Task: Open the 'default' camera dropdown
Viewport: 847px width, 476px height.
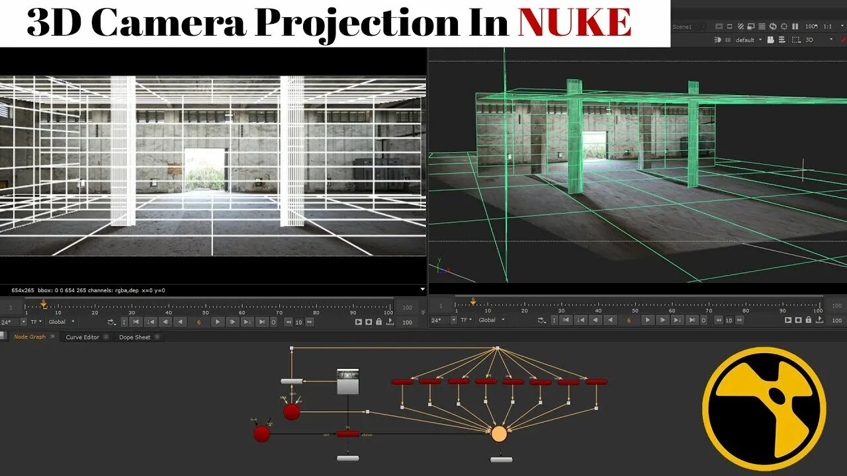Action: click(x=749, y=40)
